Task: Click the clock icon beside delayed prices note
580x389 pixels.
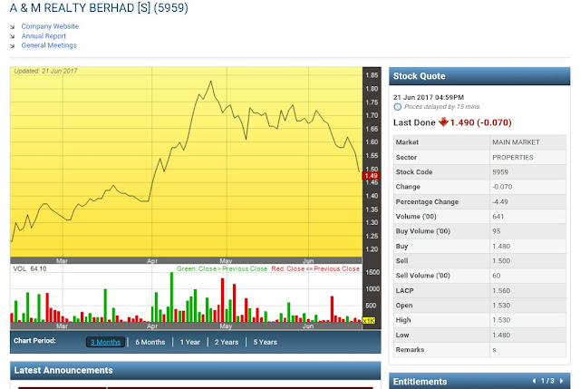Action: (398, 107)
